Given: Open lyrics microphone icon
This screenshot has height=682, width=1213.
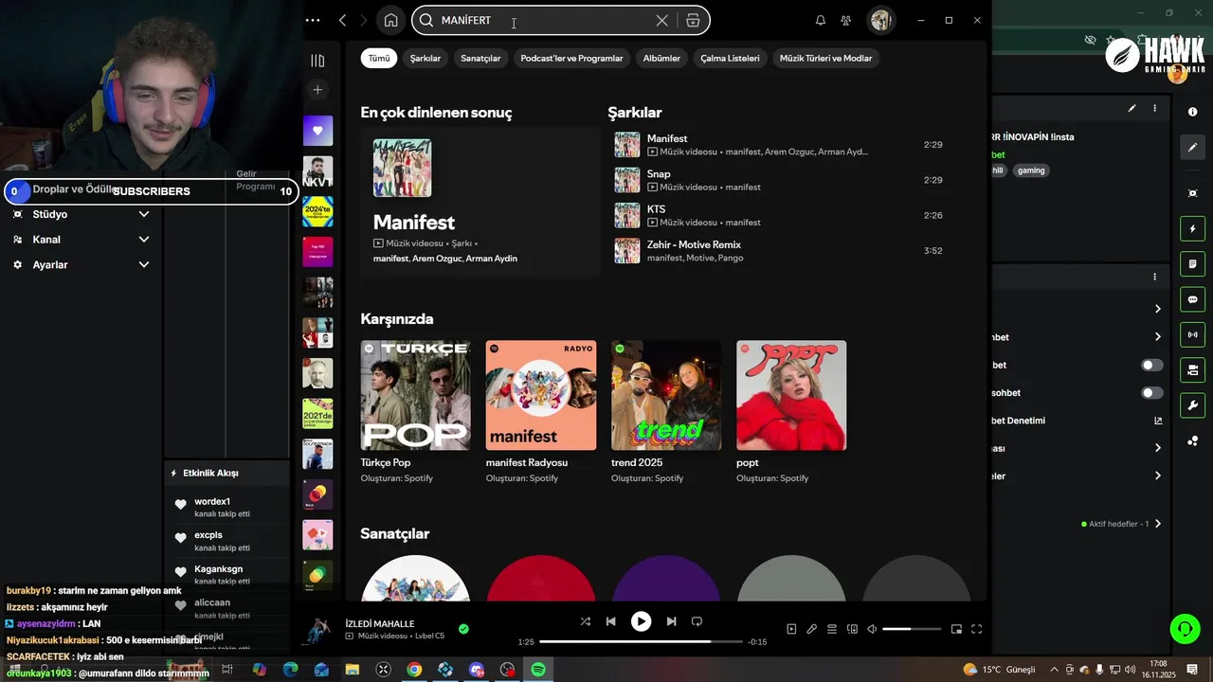Looking at the screenshot, I should tap(811, 629).
